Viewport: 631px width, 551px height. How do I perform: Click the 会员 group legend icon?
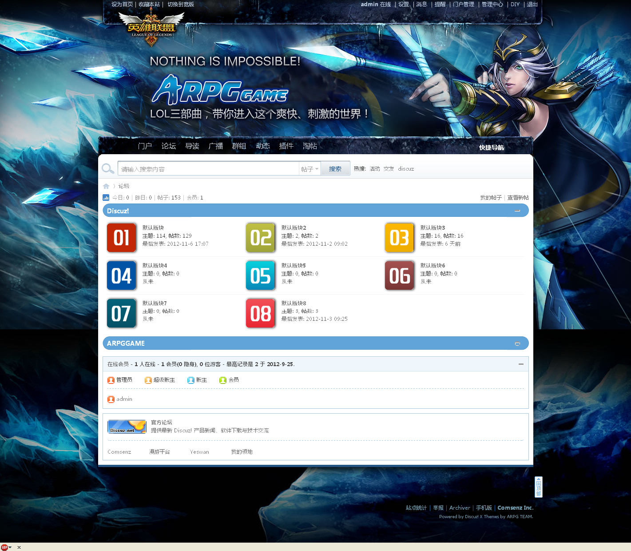(x=223, y=380)
